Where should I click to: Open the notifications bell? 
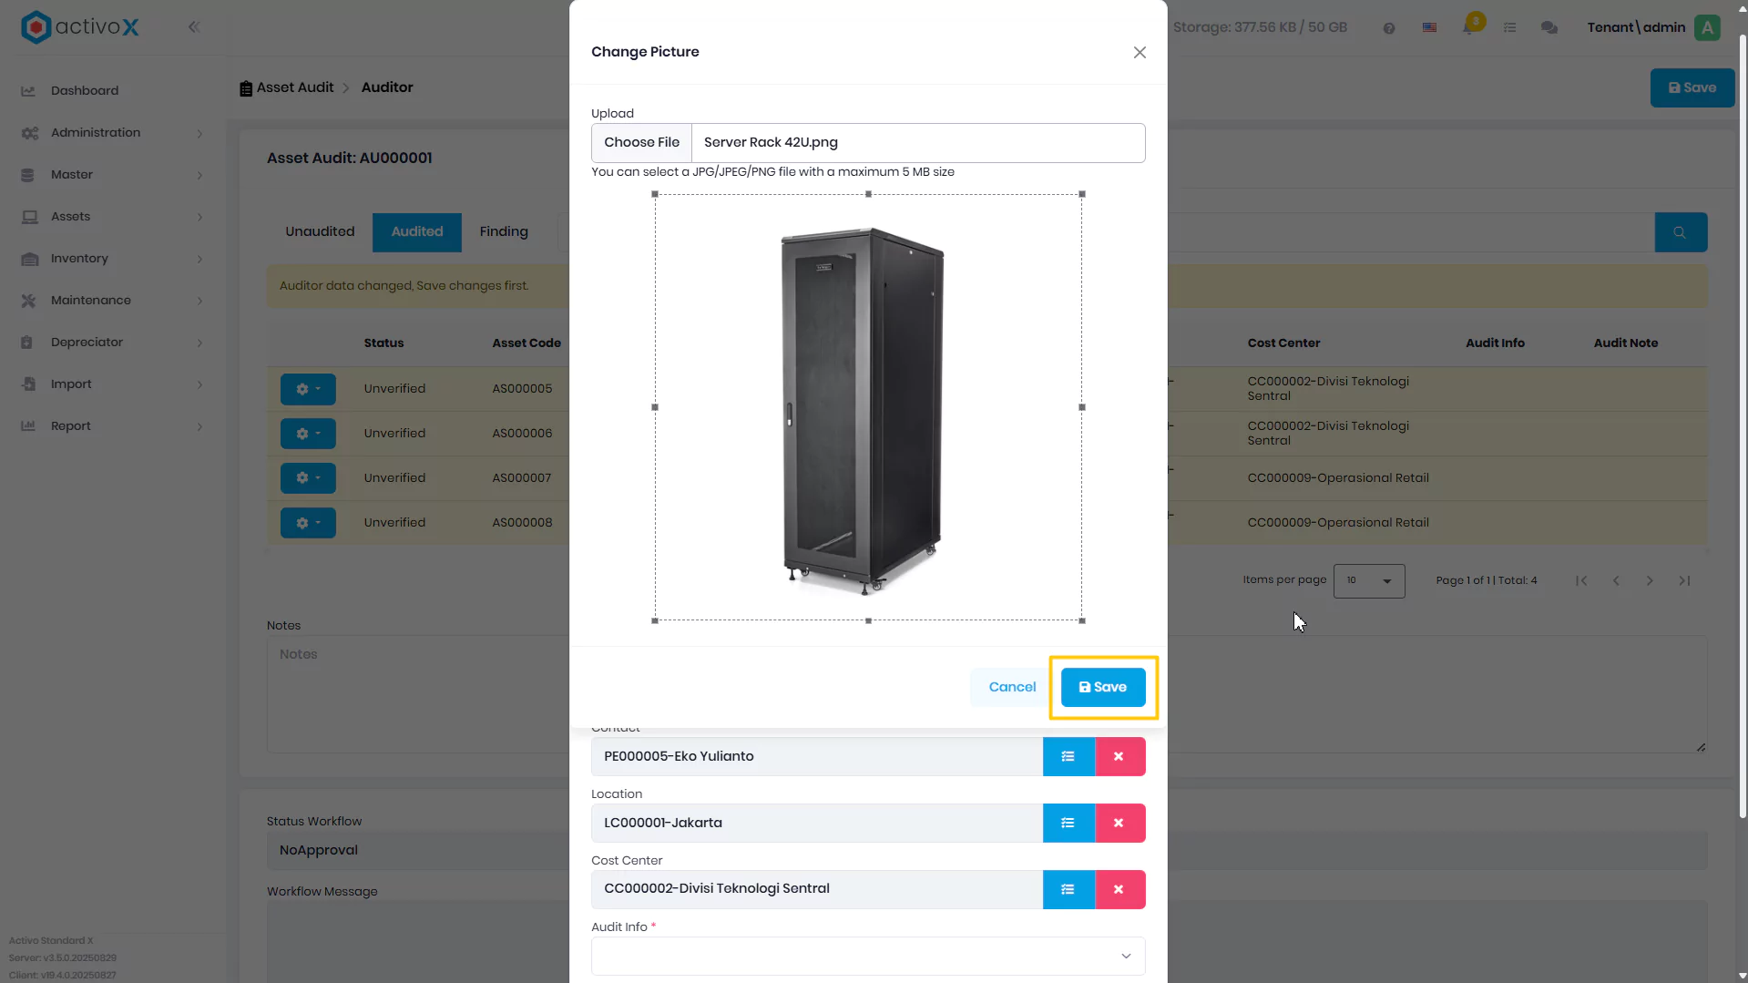coord(1469,27)
